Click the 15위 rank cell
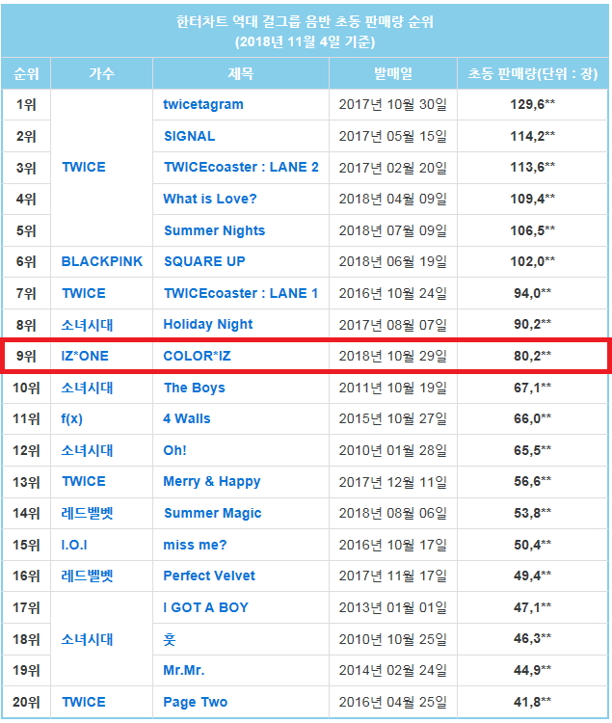Image resolution: width=612 pixels, height=723 pixels. pos(26,545)
